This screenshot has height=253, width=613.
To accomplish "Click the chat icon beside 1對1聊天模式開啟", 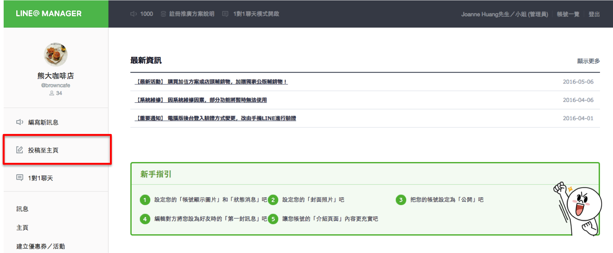I will point(225,14).
